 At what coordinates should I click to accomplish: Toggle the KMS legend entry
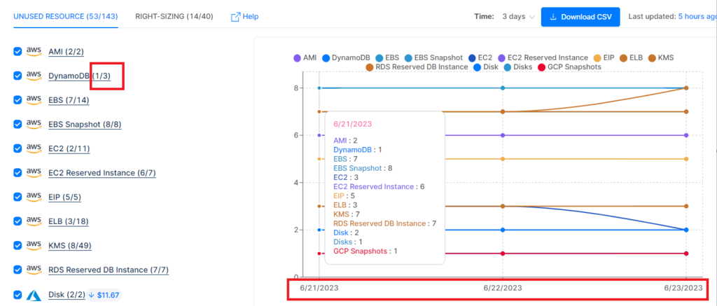pos(661,58)
